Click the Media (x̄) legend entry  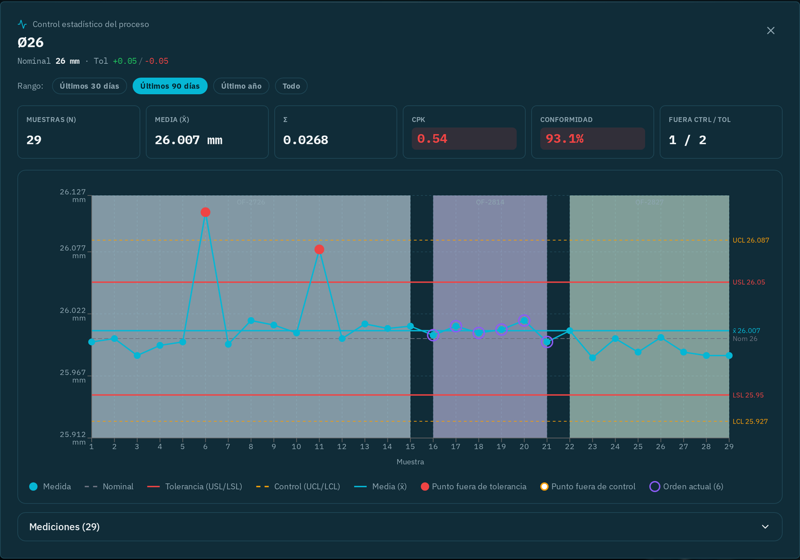(381, 486)
